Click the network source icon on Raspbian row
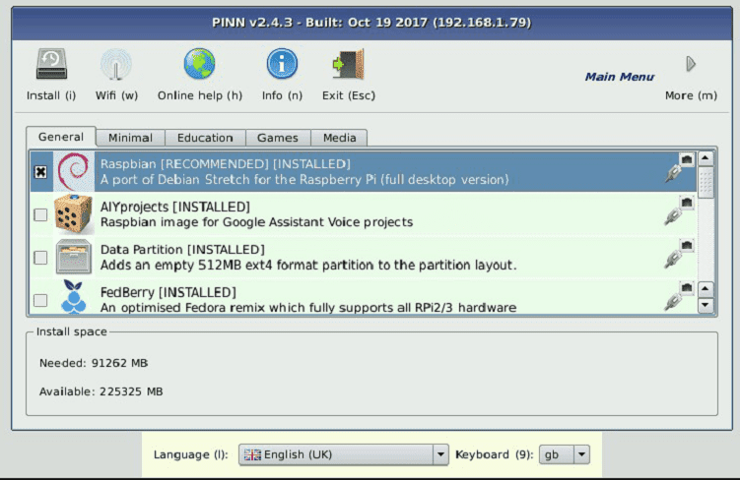Viewport: 740px width, 480px height. tap(679, 167)
